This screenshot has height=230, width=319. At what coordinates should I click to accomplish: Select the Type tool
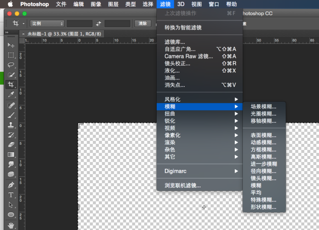pos(11,195)
